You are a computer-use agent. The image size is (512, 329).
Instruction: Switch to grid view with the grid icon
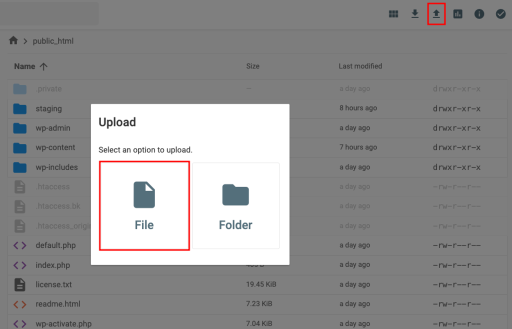click(393, 13)
